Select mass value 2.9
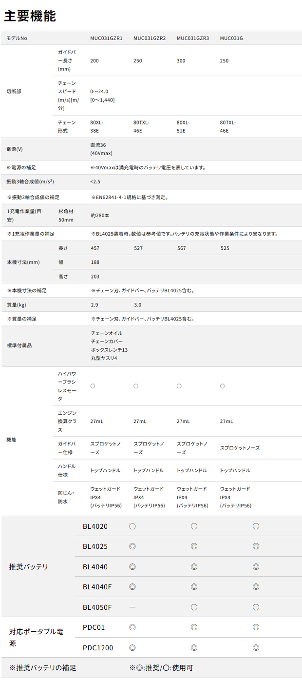 click(x=94, y=304)
